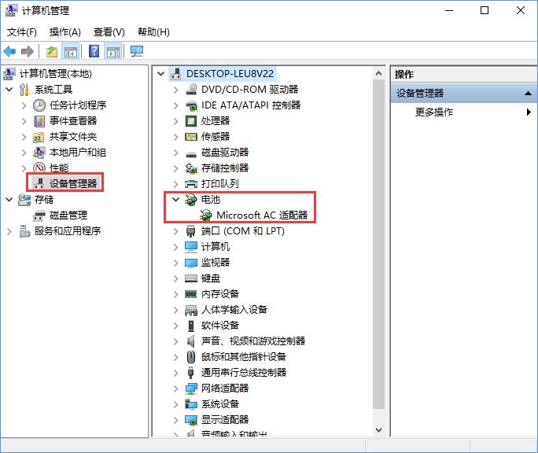Select the 系统设备 category
The image size is (538, 453).
(x=220, y=404)
